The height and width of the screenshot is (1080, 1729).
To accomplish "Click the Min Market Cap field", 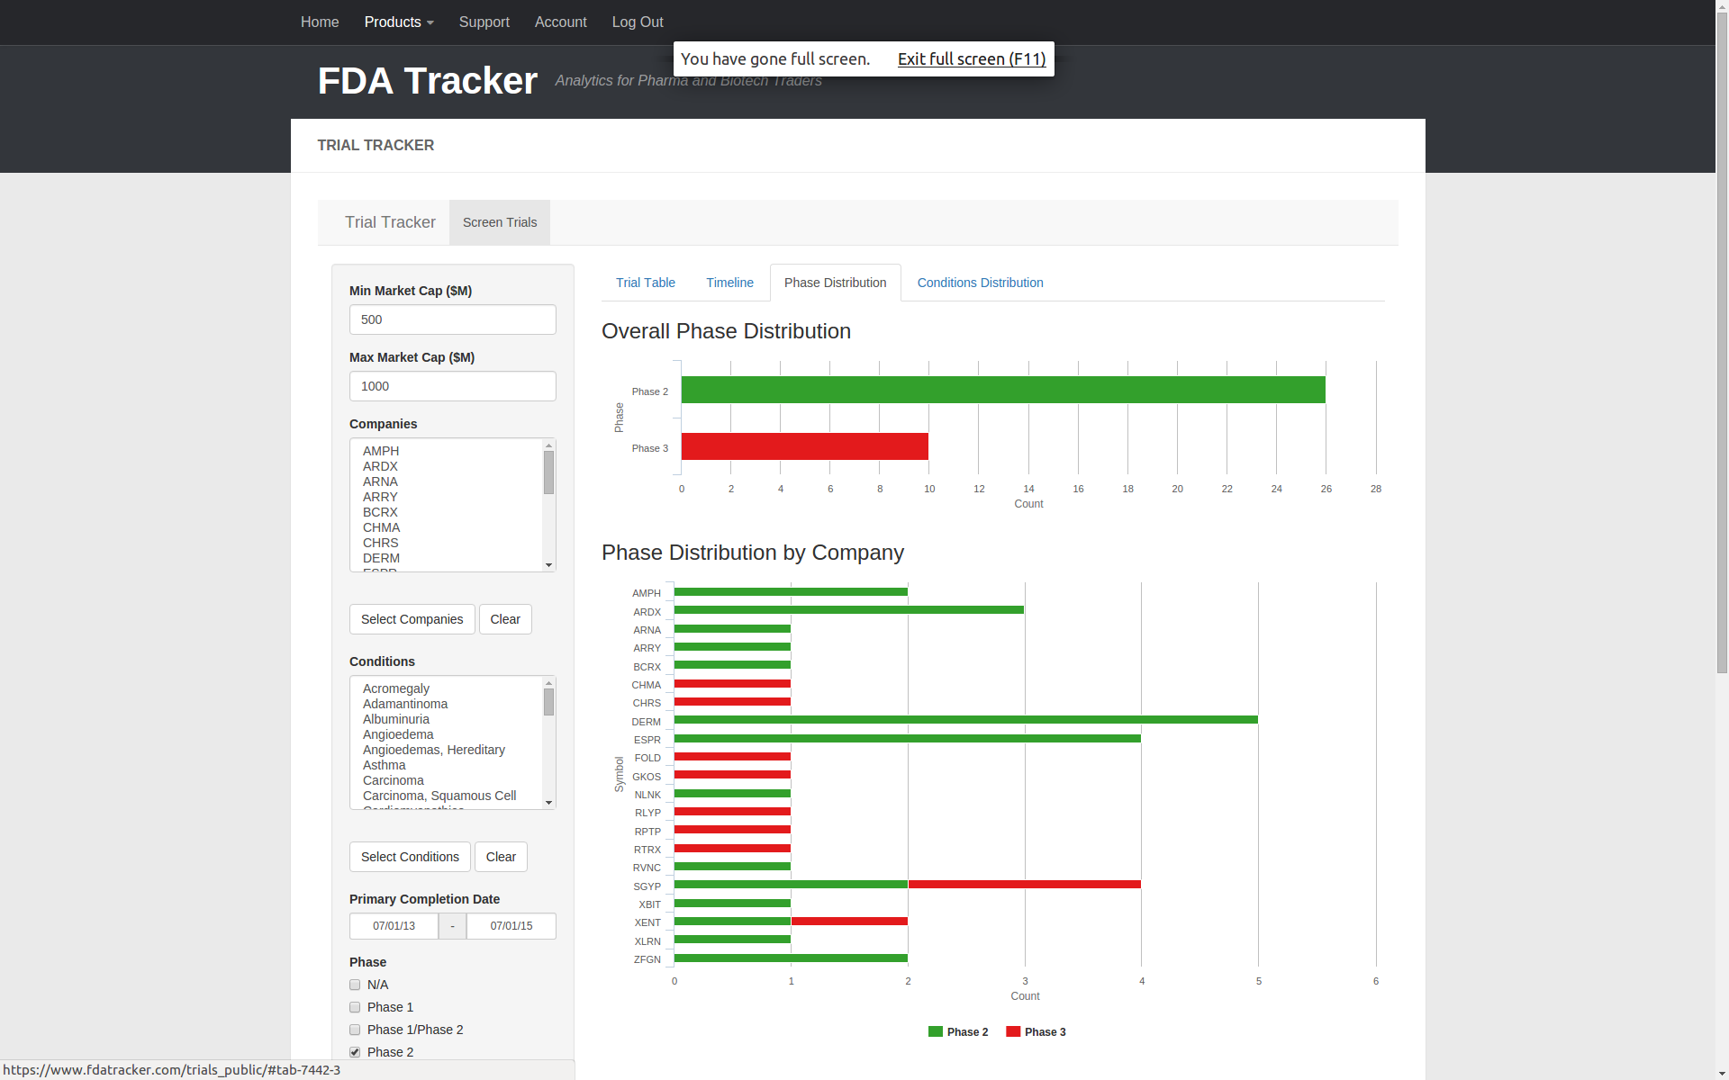I will point(452,319).
